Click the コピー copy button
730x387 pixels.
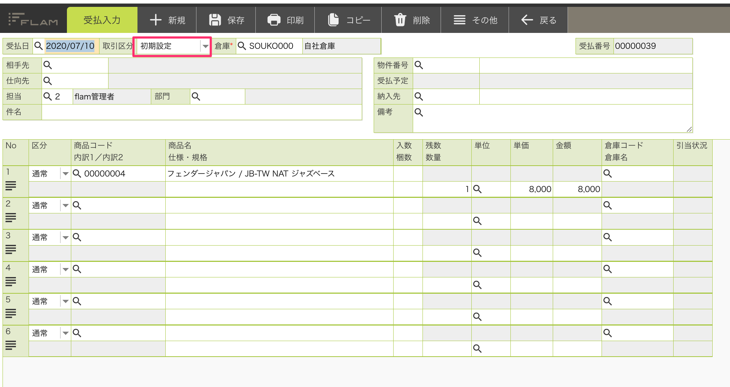(x=348, y=20)
